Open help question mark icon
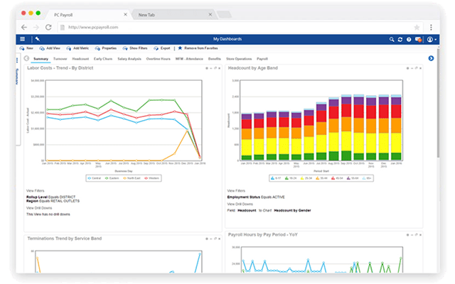455x284 pixels. (409, 40)
